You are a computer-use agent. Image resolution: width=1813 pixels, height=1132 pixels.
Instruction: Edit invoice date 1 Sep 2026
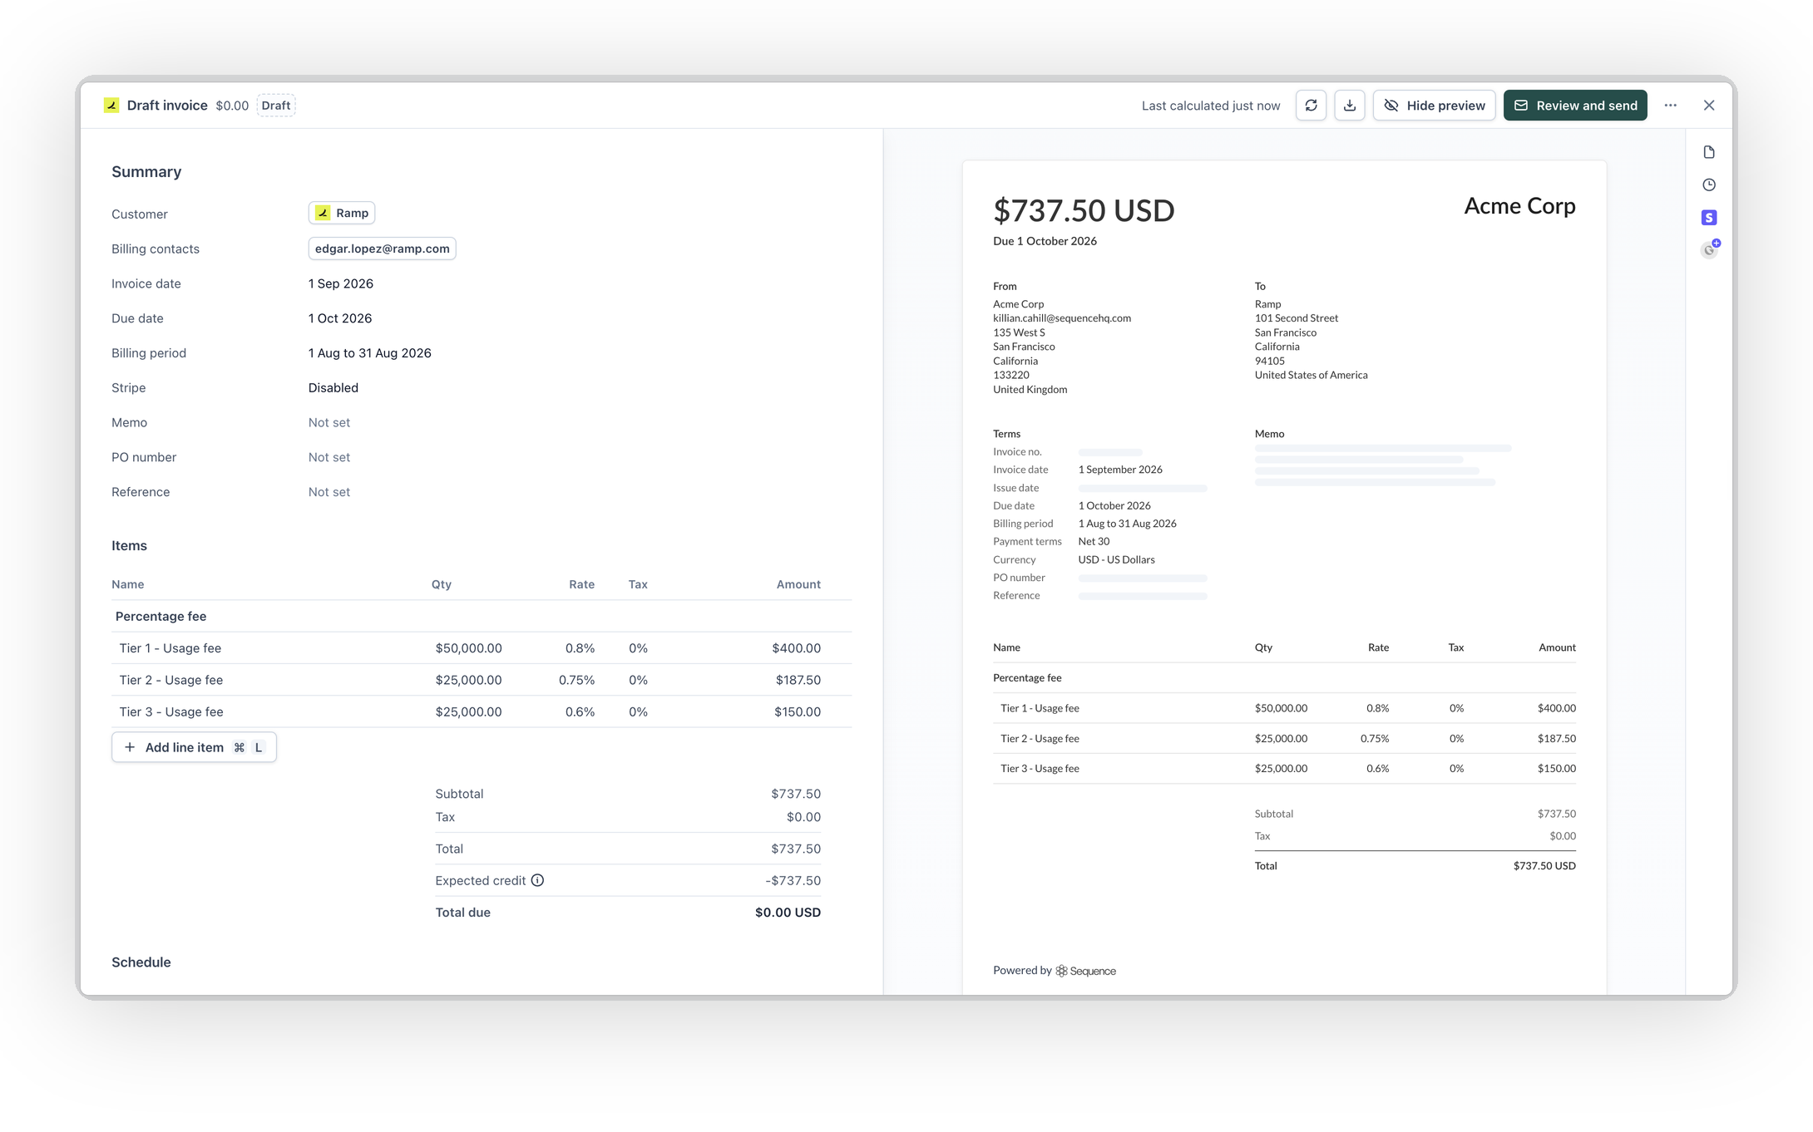coord(341,283)
